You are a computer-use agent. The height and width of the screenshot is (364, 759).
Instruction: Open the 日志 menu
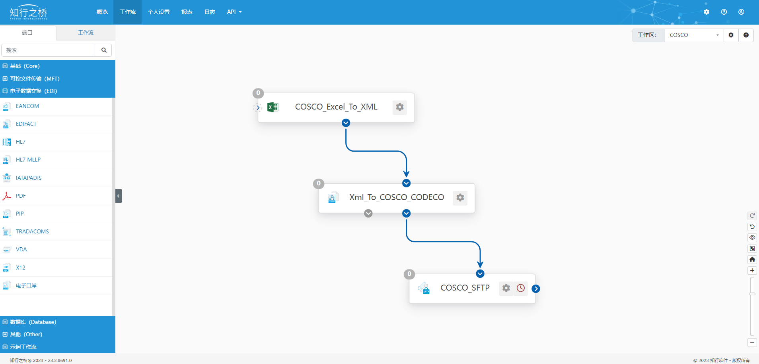coord(210,12)
